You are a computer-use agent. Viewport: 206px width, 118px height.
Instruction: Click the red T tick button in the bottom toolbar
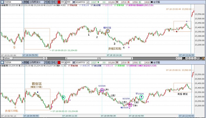[59, 63]
